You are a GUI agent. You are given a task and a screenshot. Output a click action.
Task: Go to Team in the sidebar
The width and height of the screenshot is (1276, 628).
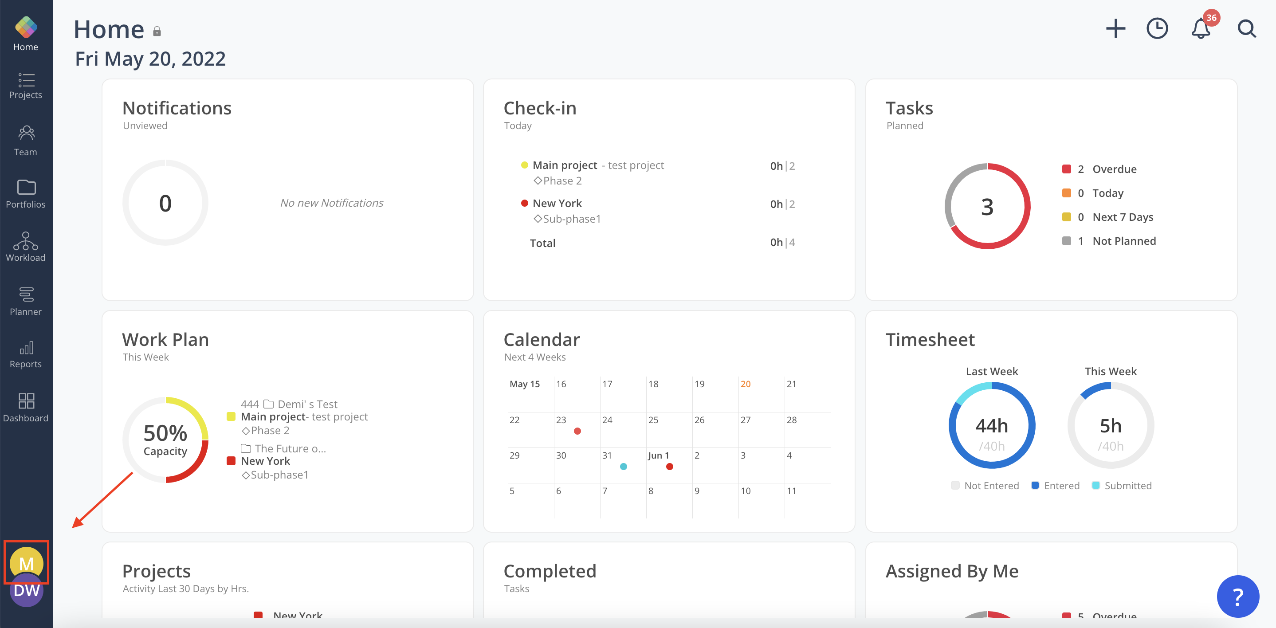pos(26,141)
